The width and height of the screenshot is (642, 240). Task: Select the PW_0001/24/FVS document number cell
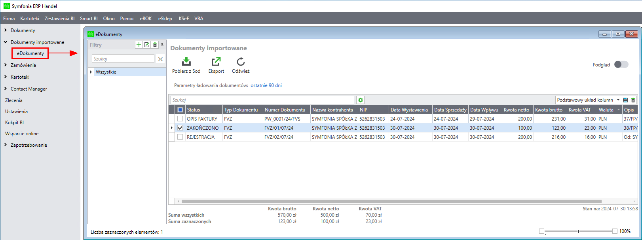click(286, 119)
